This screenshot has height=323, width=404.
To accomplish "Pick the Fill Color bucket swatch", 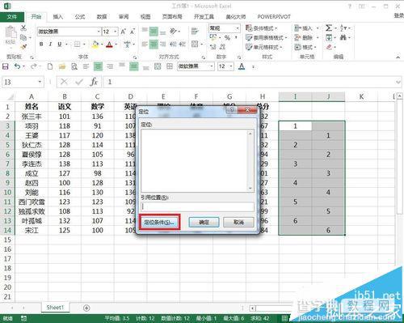I will click(95, 45).
